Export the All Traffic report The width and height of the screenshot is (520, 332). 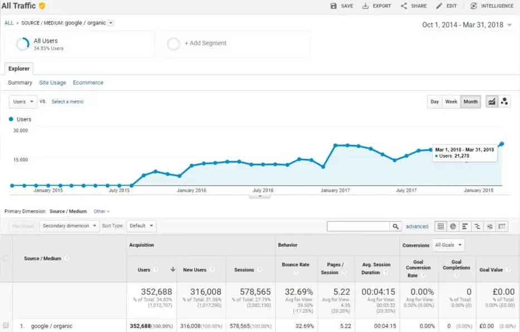coord(378,6)
